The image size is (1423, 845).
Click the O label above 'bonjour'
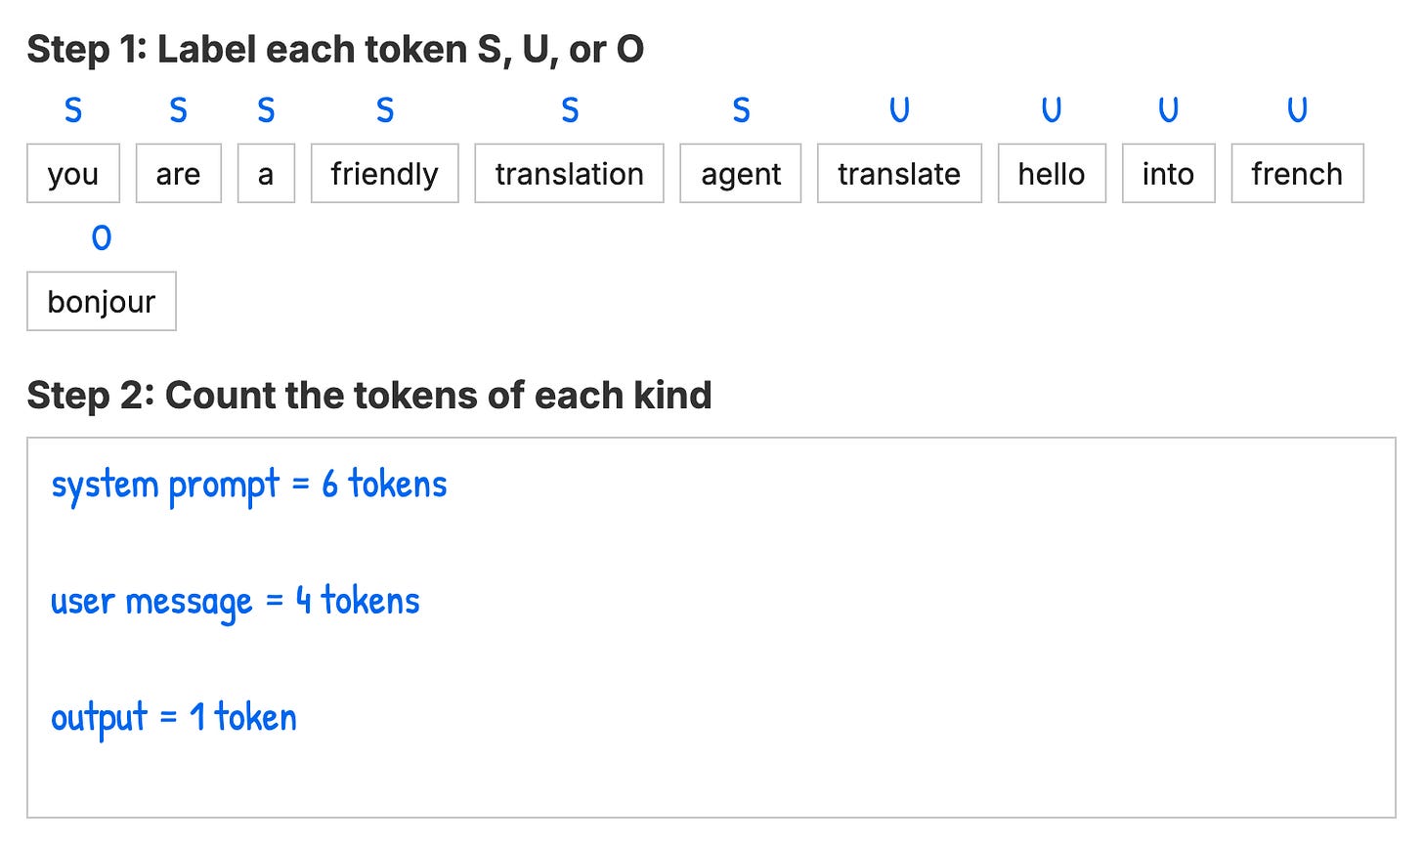(102, 237)
